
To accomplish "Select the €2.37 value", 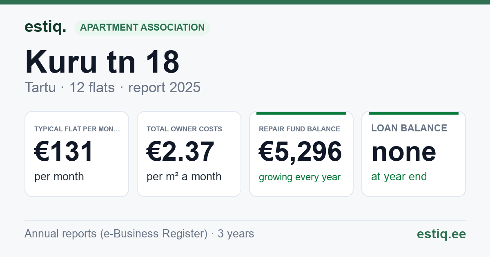I will 180,151.
